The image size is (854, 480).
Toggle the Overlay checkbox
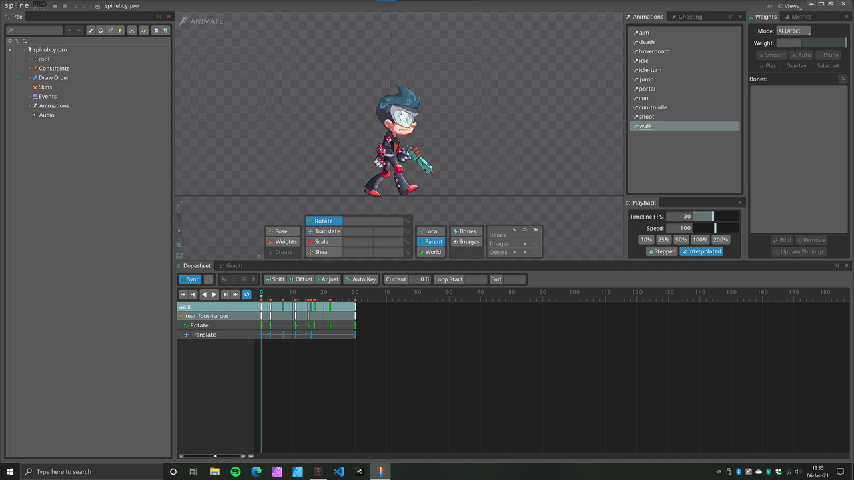point(793,66)
